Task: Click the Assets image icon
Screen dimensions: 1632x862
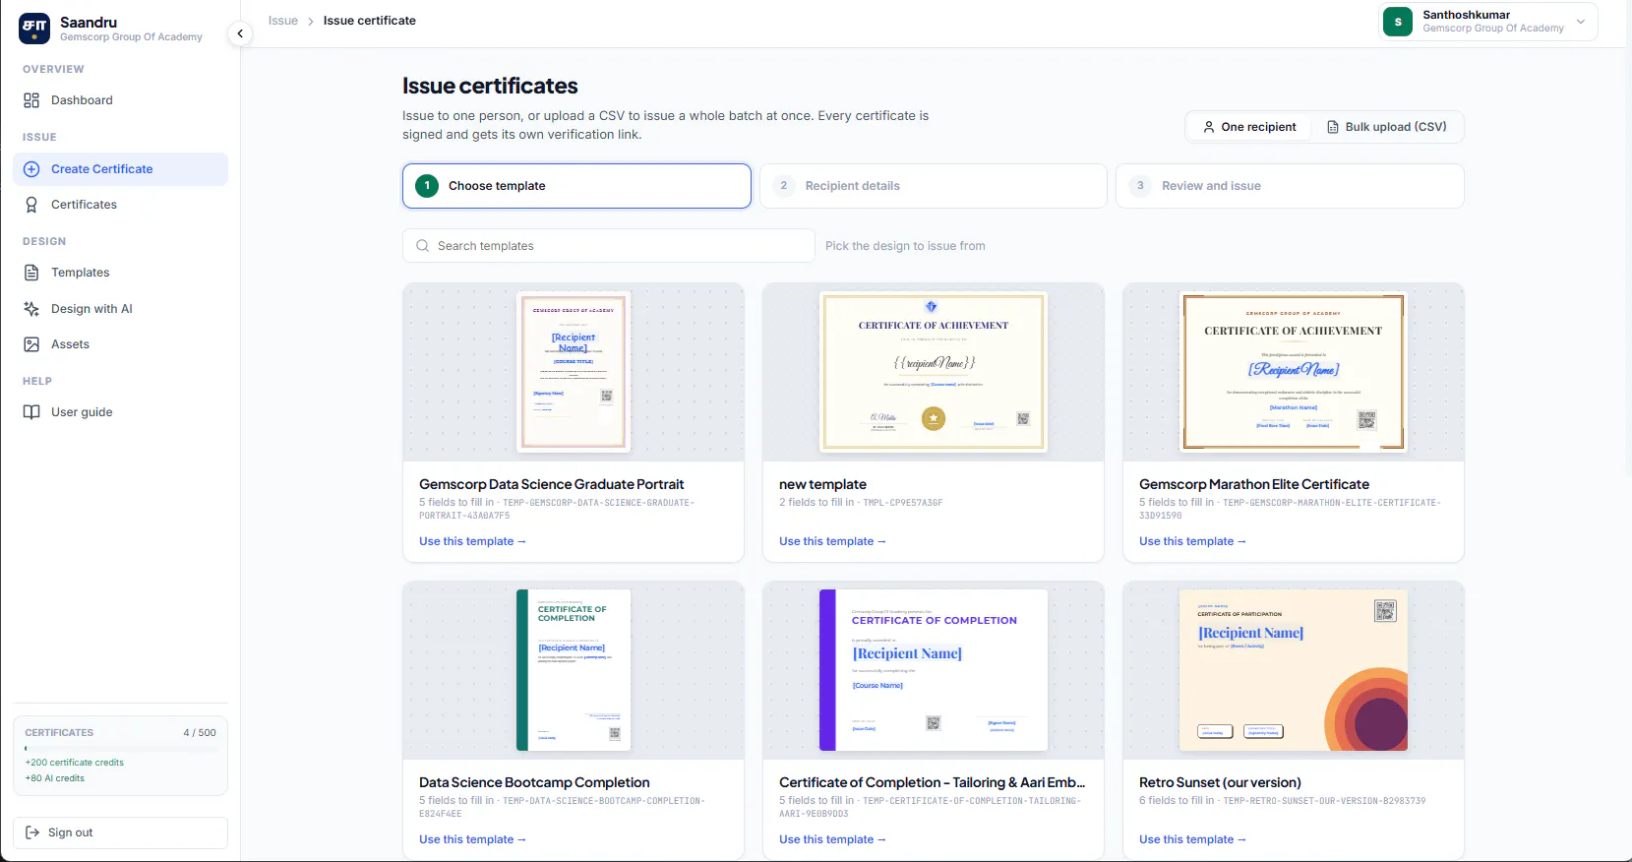Action: click(x=31, y=344)
